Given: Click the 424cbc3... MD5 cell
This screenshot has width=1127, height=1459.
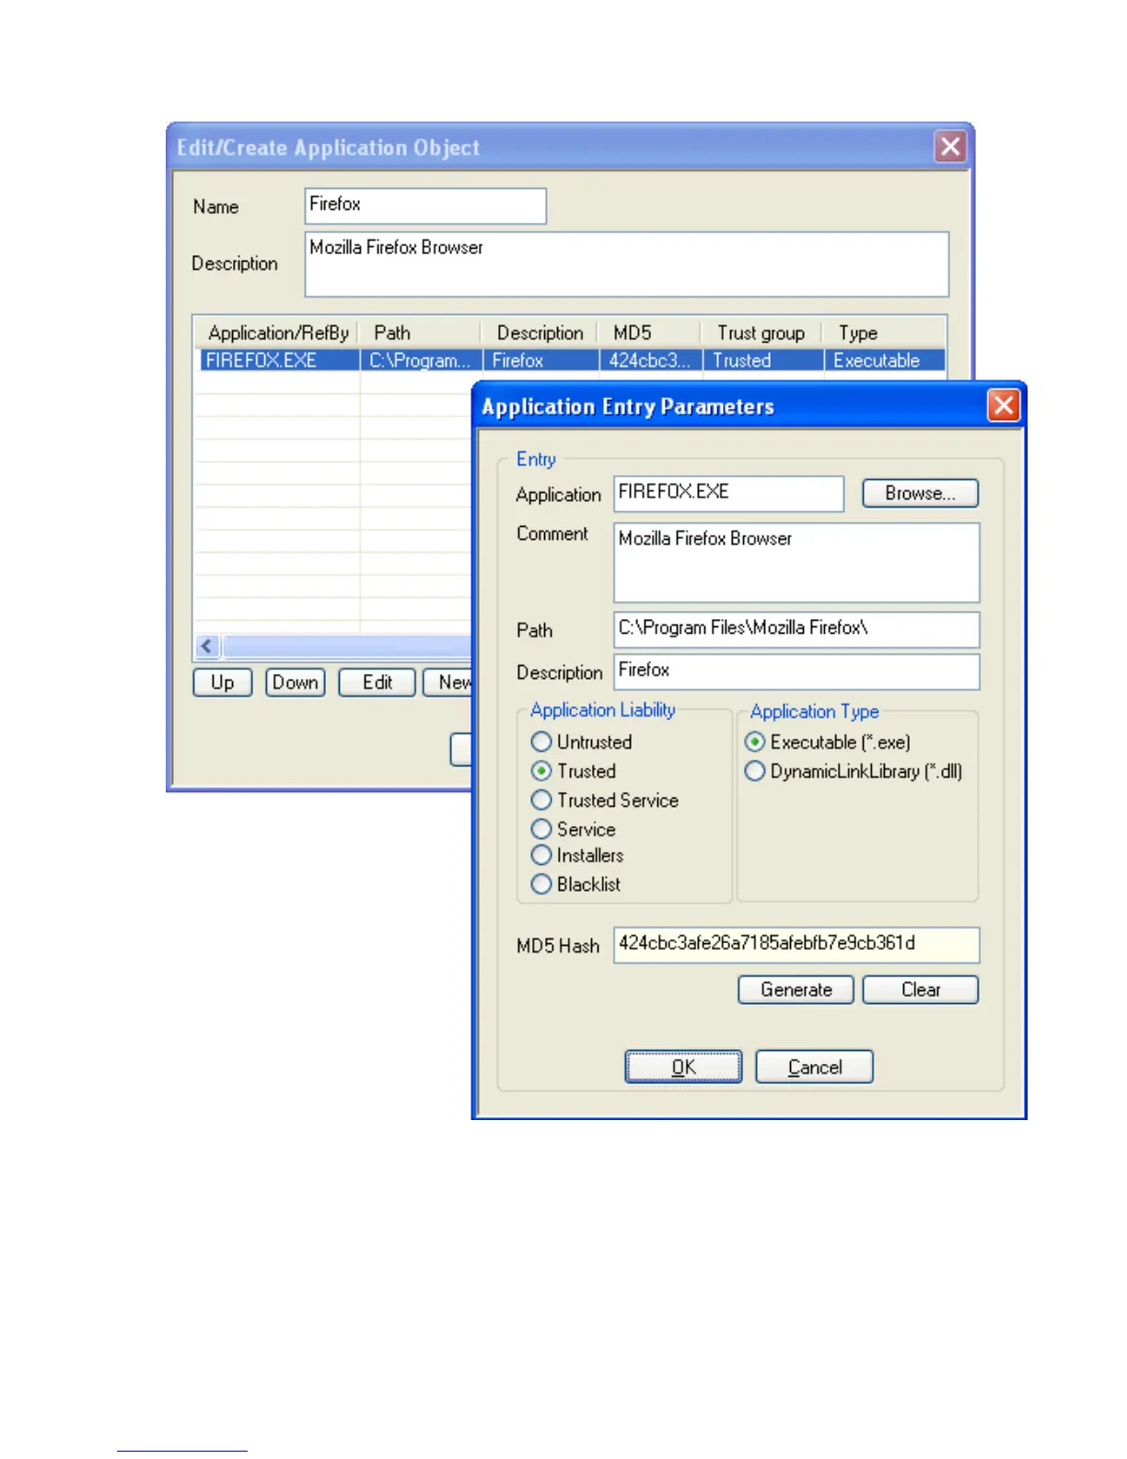Looking at the screenshot, I should click(650, 360).
